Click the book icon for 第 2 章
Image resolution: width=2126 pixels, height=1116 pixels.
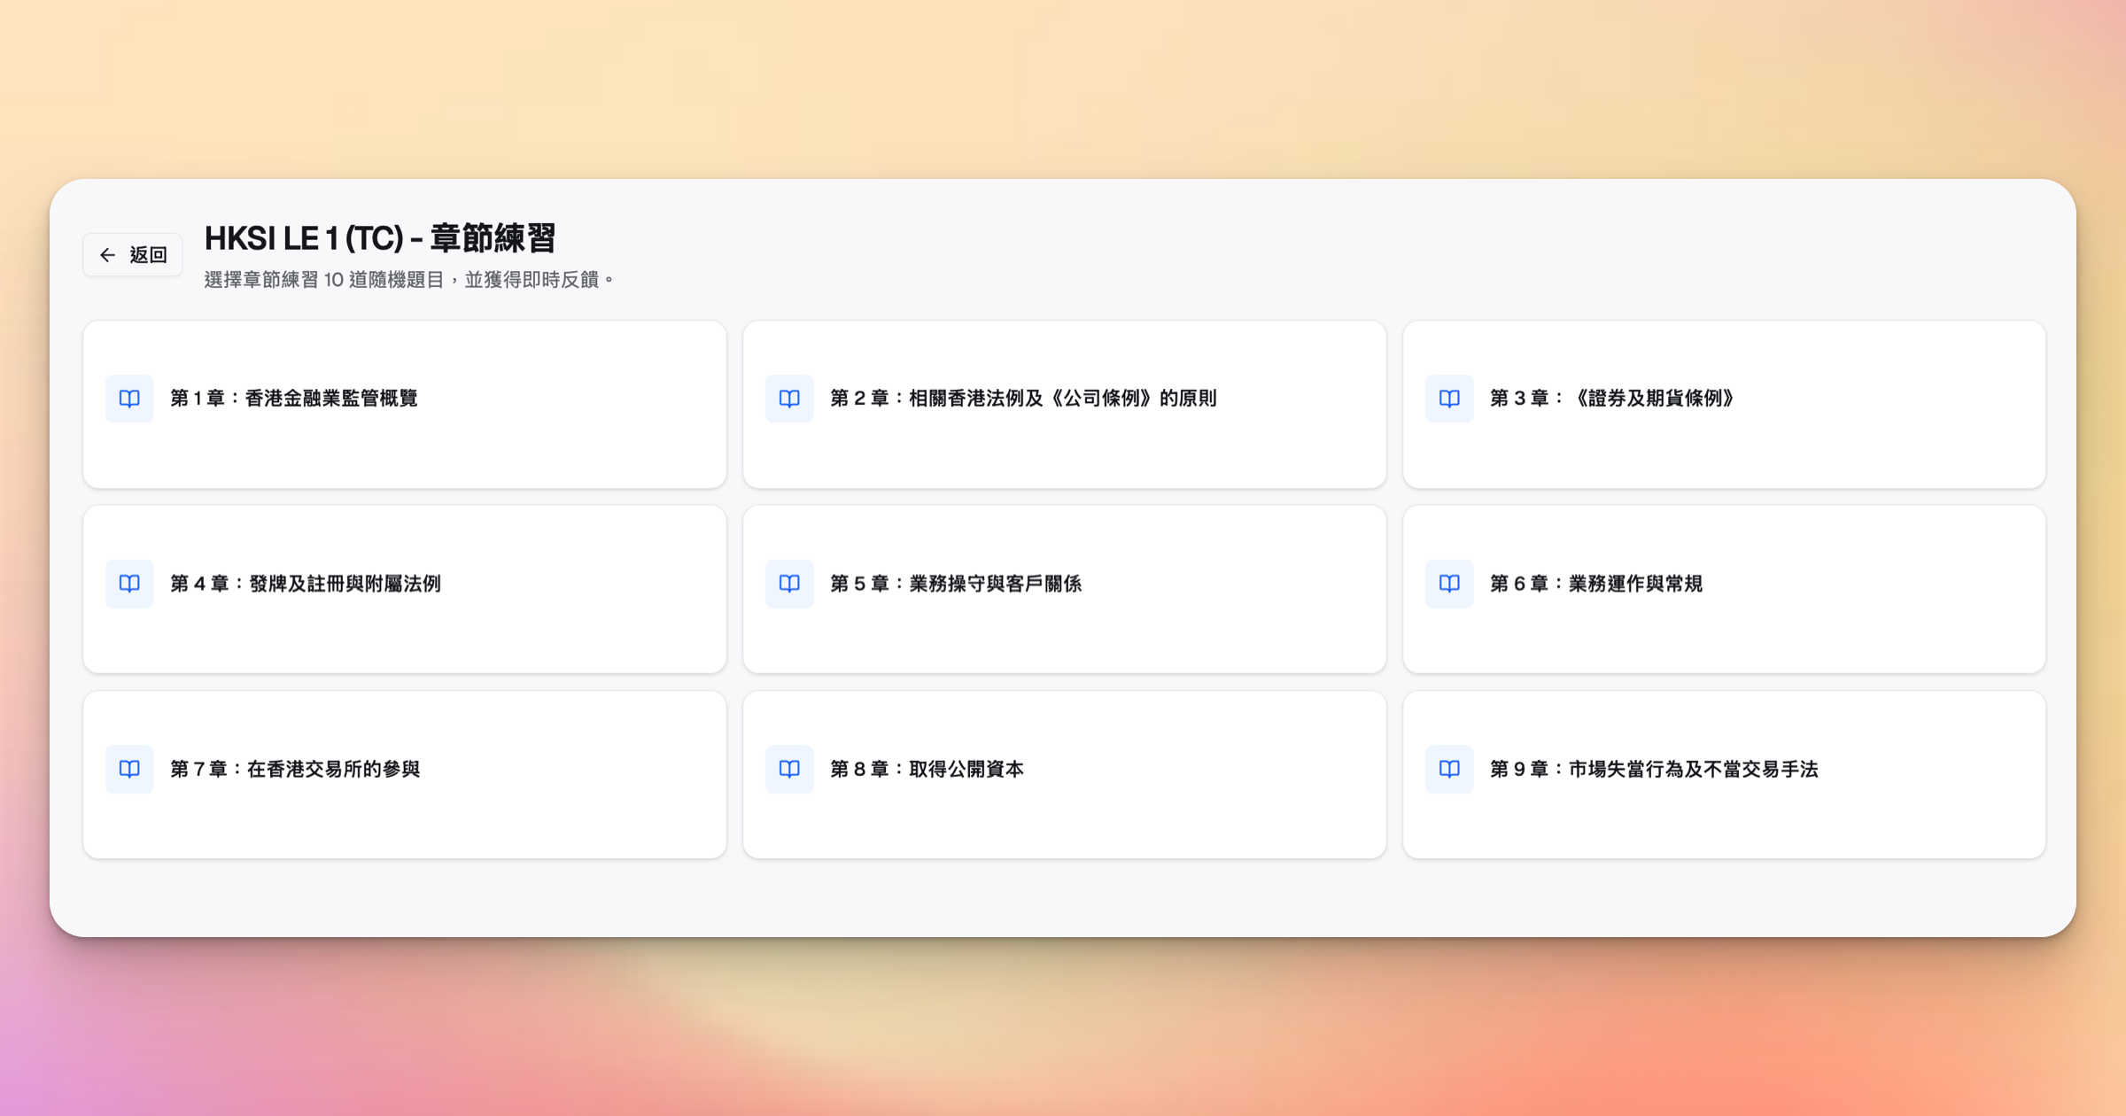coord(789,399)
